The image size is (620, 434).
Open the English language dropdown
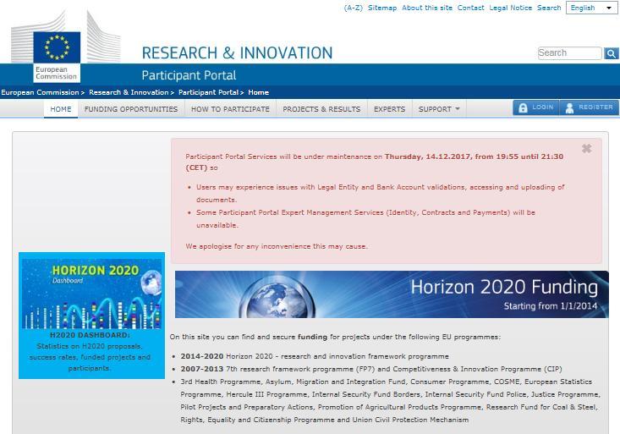point(591,8)
